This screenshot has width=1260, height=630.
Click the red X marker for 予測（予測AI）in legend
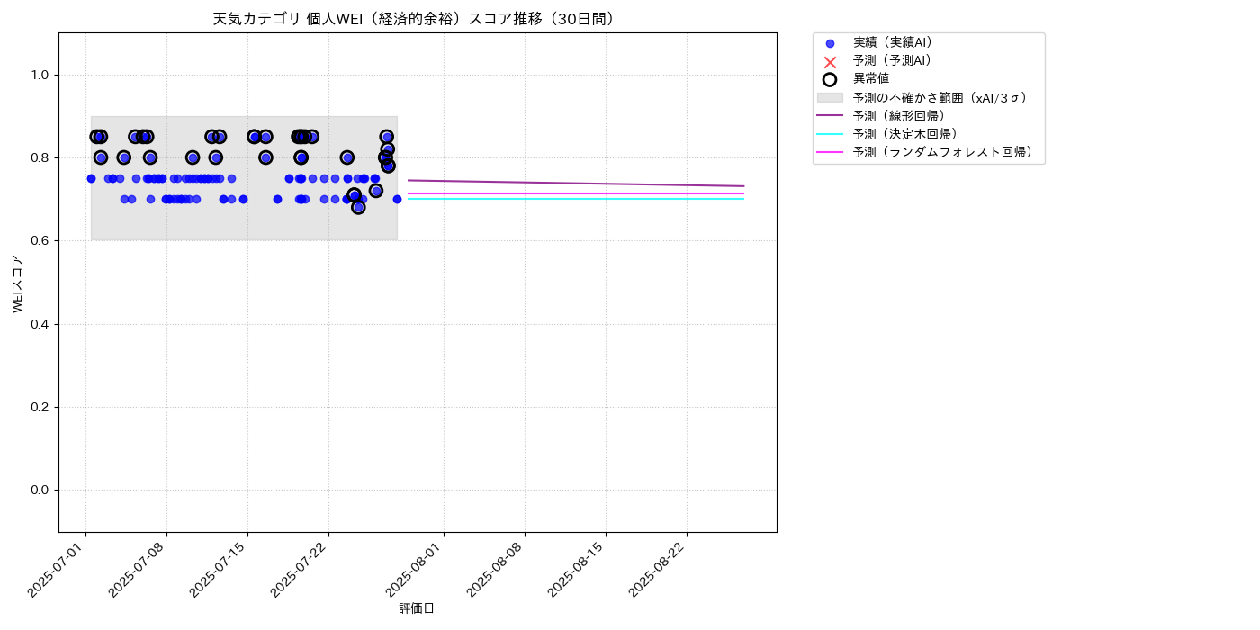(830, 61)
